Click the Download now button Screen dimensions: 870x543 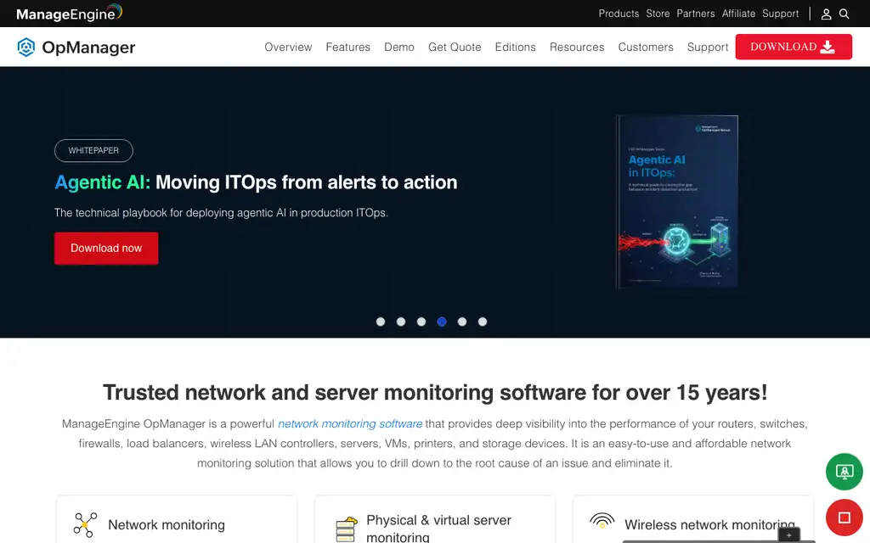(x=106, y=249)
